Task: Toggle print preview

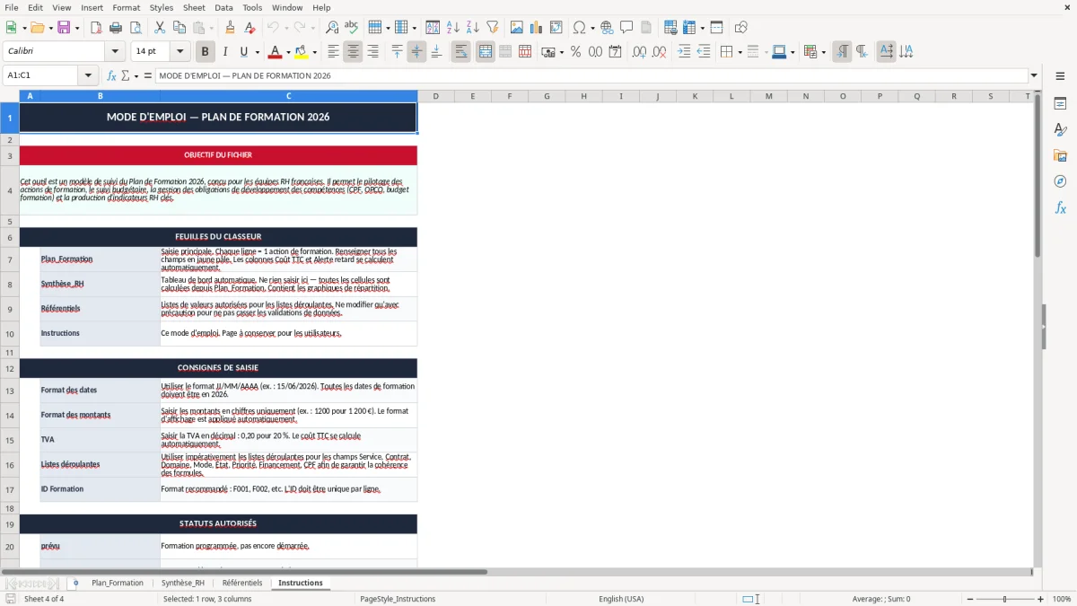Action: tap(136, 28)
